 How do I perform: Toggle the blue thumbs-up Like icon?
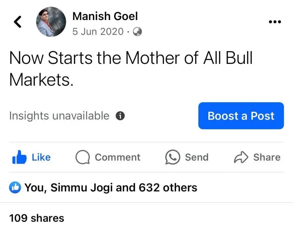19,157
